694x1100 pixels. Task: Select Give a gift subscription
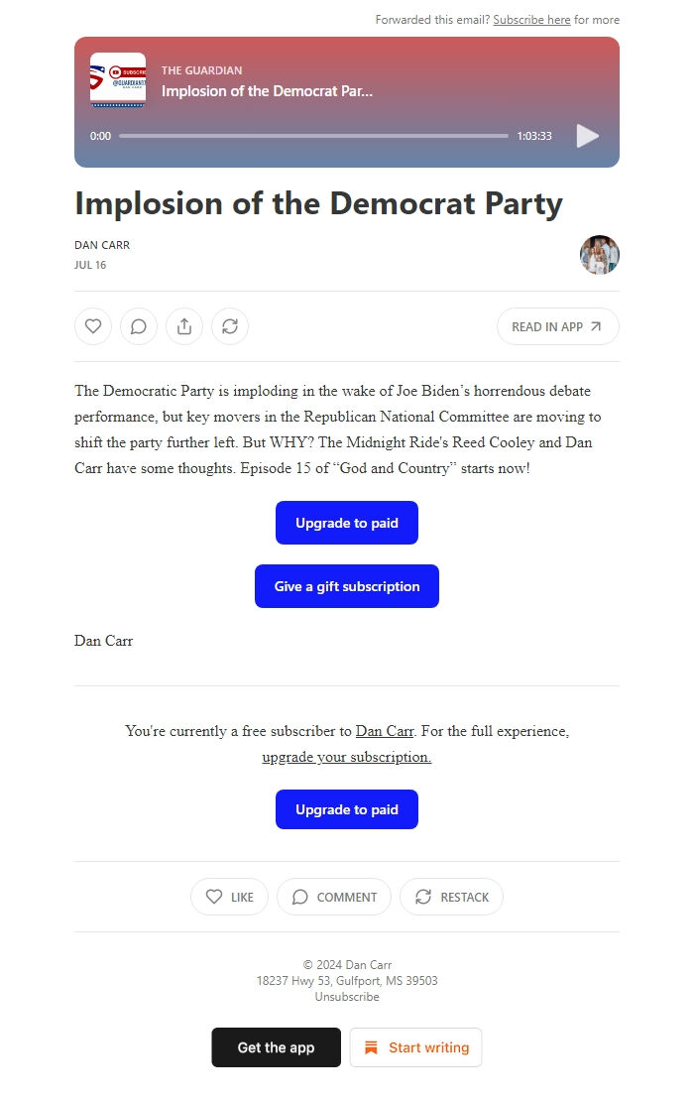pyautogui.click(x=346, y=586)
